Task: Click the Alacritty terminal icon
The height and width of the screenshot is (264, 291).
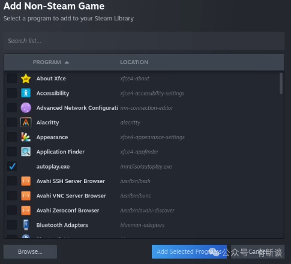Action: coord(26,122)
